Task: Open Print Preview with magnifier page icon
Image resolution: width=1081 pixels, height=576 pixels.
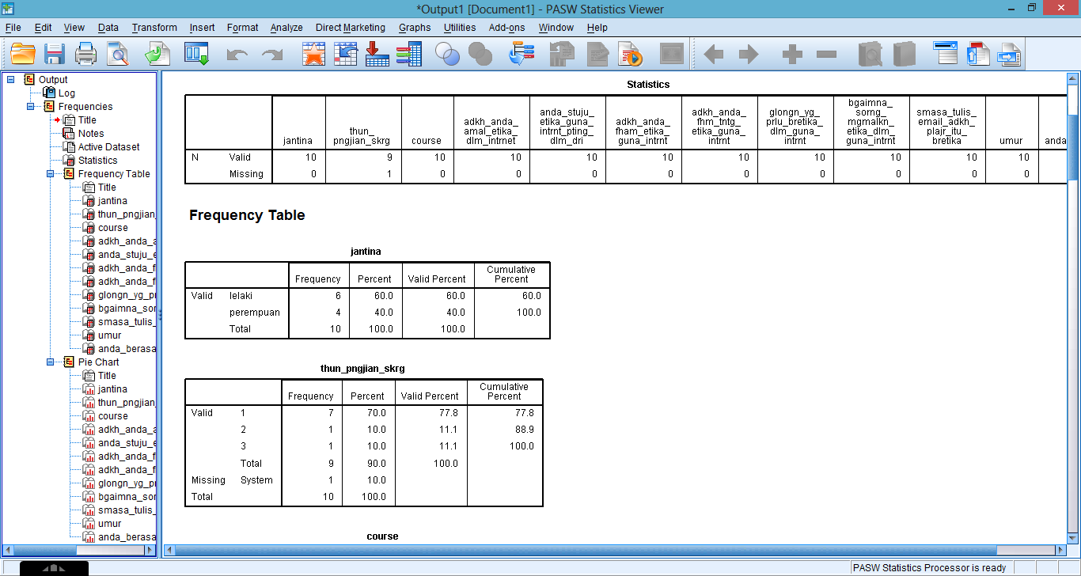Action: point(118,54)
